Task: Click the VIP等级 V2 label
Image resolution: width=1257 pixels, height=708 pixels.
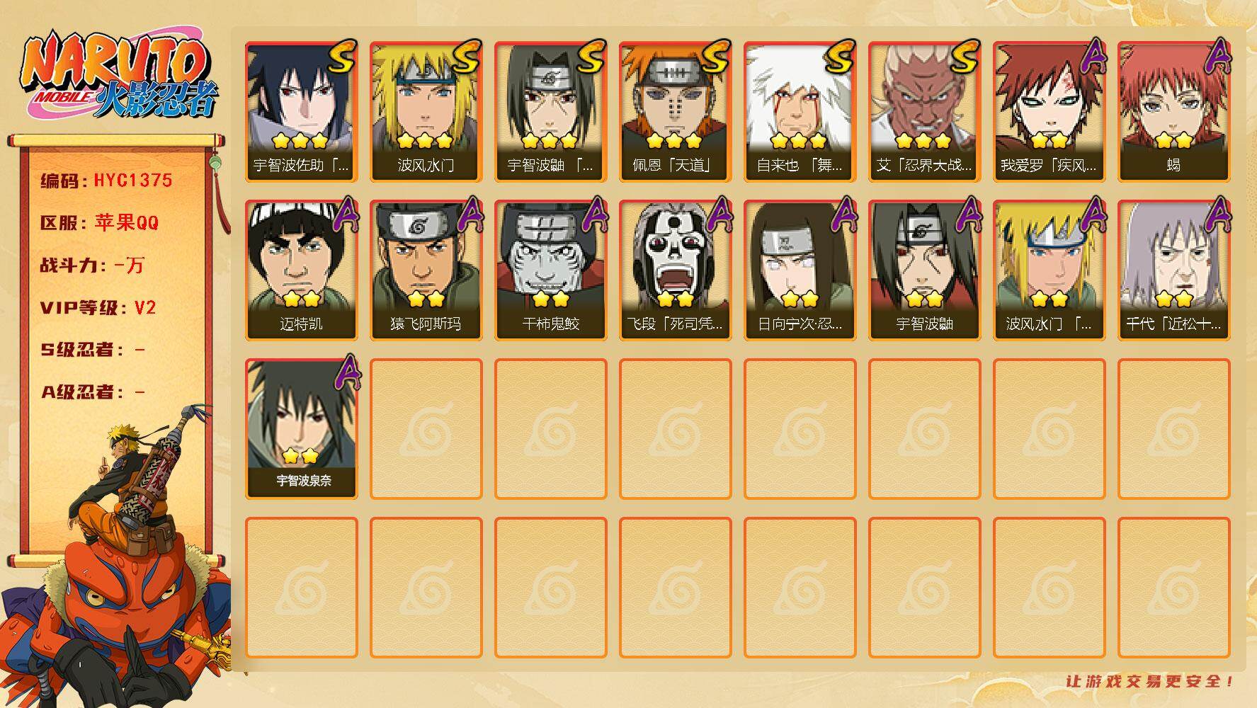Action: tap(98, 308)
